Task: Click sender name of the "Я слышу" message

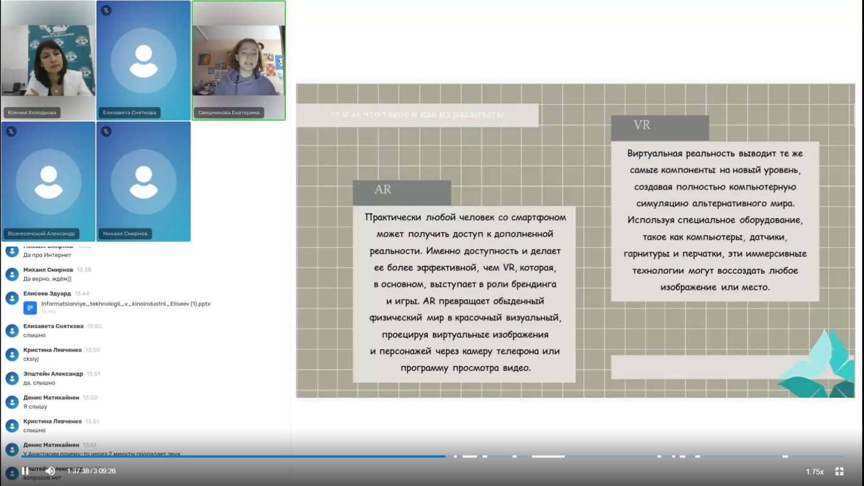Action: (x=51, y=398)
